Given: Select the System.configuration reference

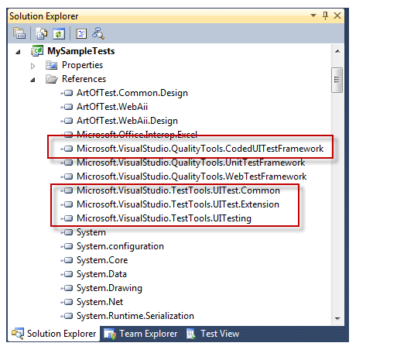Looking at the screenshot, I should pyautogui.click(x=120, y=246).
